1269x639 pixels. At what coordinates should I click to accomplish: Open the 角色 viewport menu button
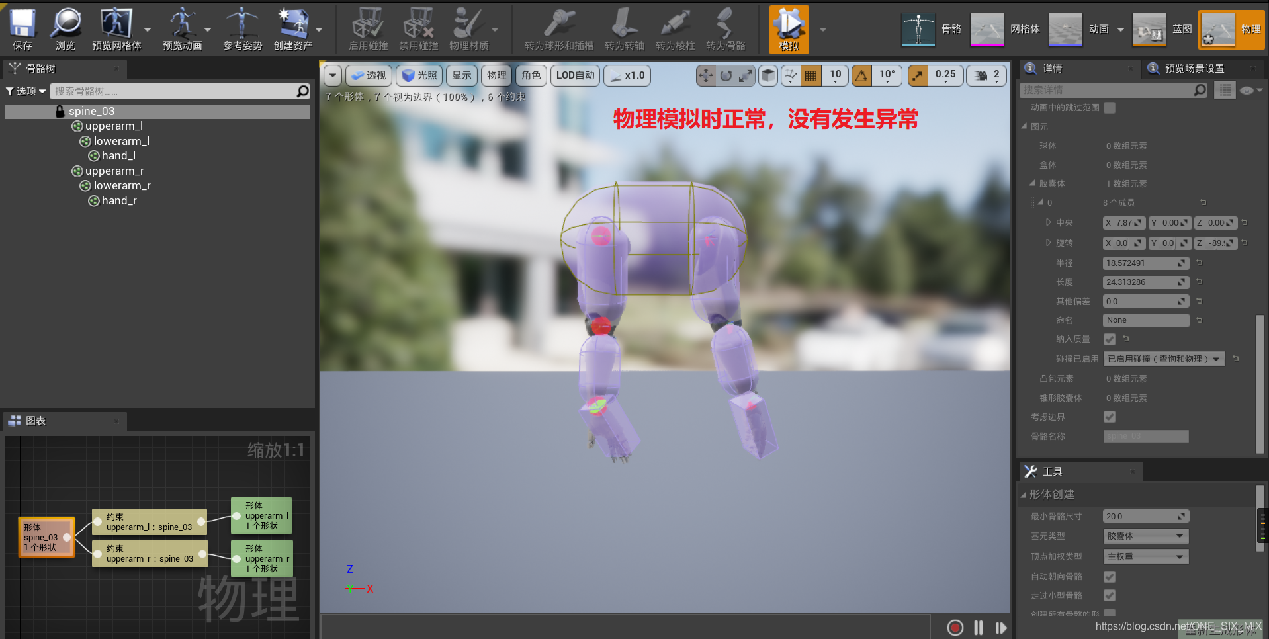(x=531, y=75)
